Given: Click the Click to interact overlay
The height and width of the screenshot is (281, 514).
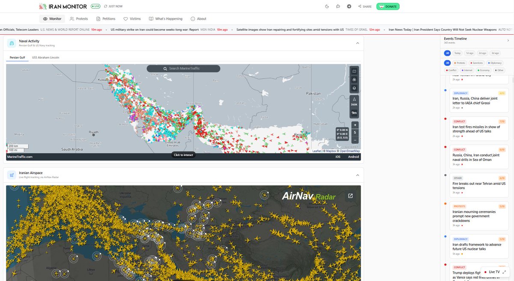Looking at the screenshot, I should pyautogui.click(x=183, y=155).
